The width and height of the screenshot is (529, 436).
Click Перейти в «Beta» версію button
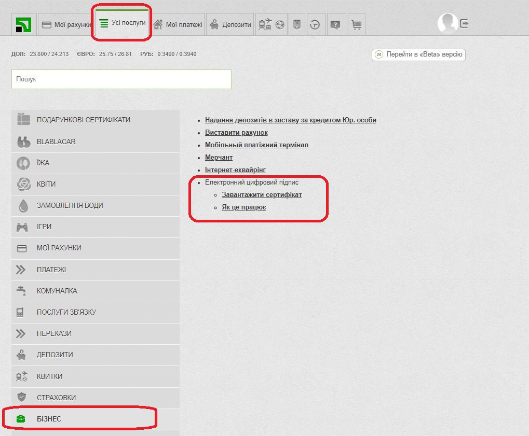pos(418,54)
